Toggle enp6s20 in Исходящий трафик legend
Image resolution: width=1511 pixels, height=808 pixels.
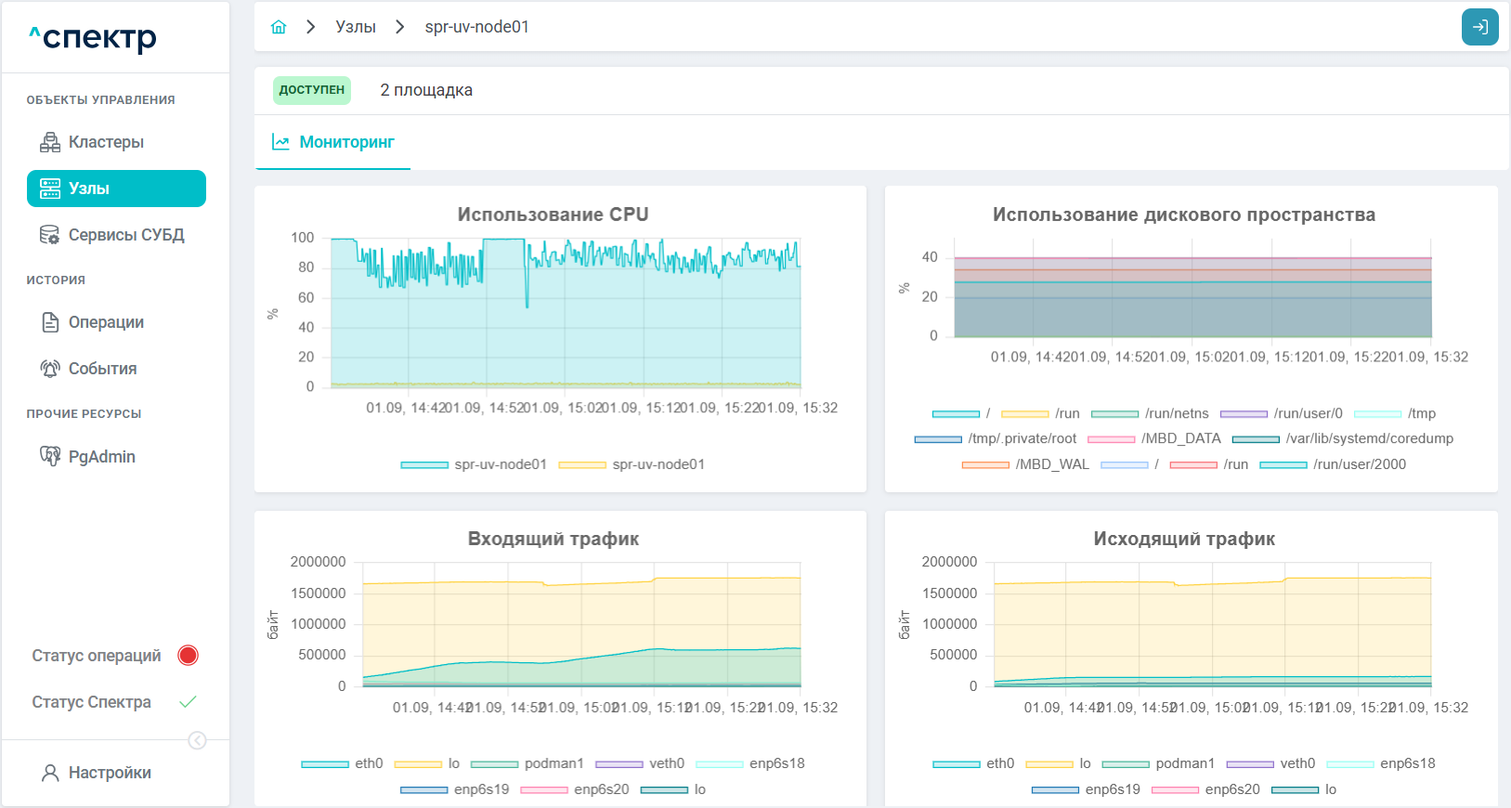pos(1205,789)
